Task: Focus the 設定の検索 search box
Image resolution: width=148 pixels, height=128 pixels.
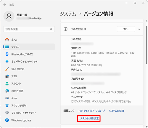Action: point(29,29)
